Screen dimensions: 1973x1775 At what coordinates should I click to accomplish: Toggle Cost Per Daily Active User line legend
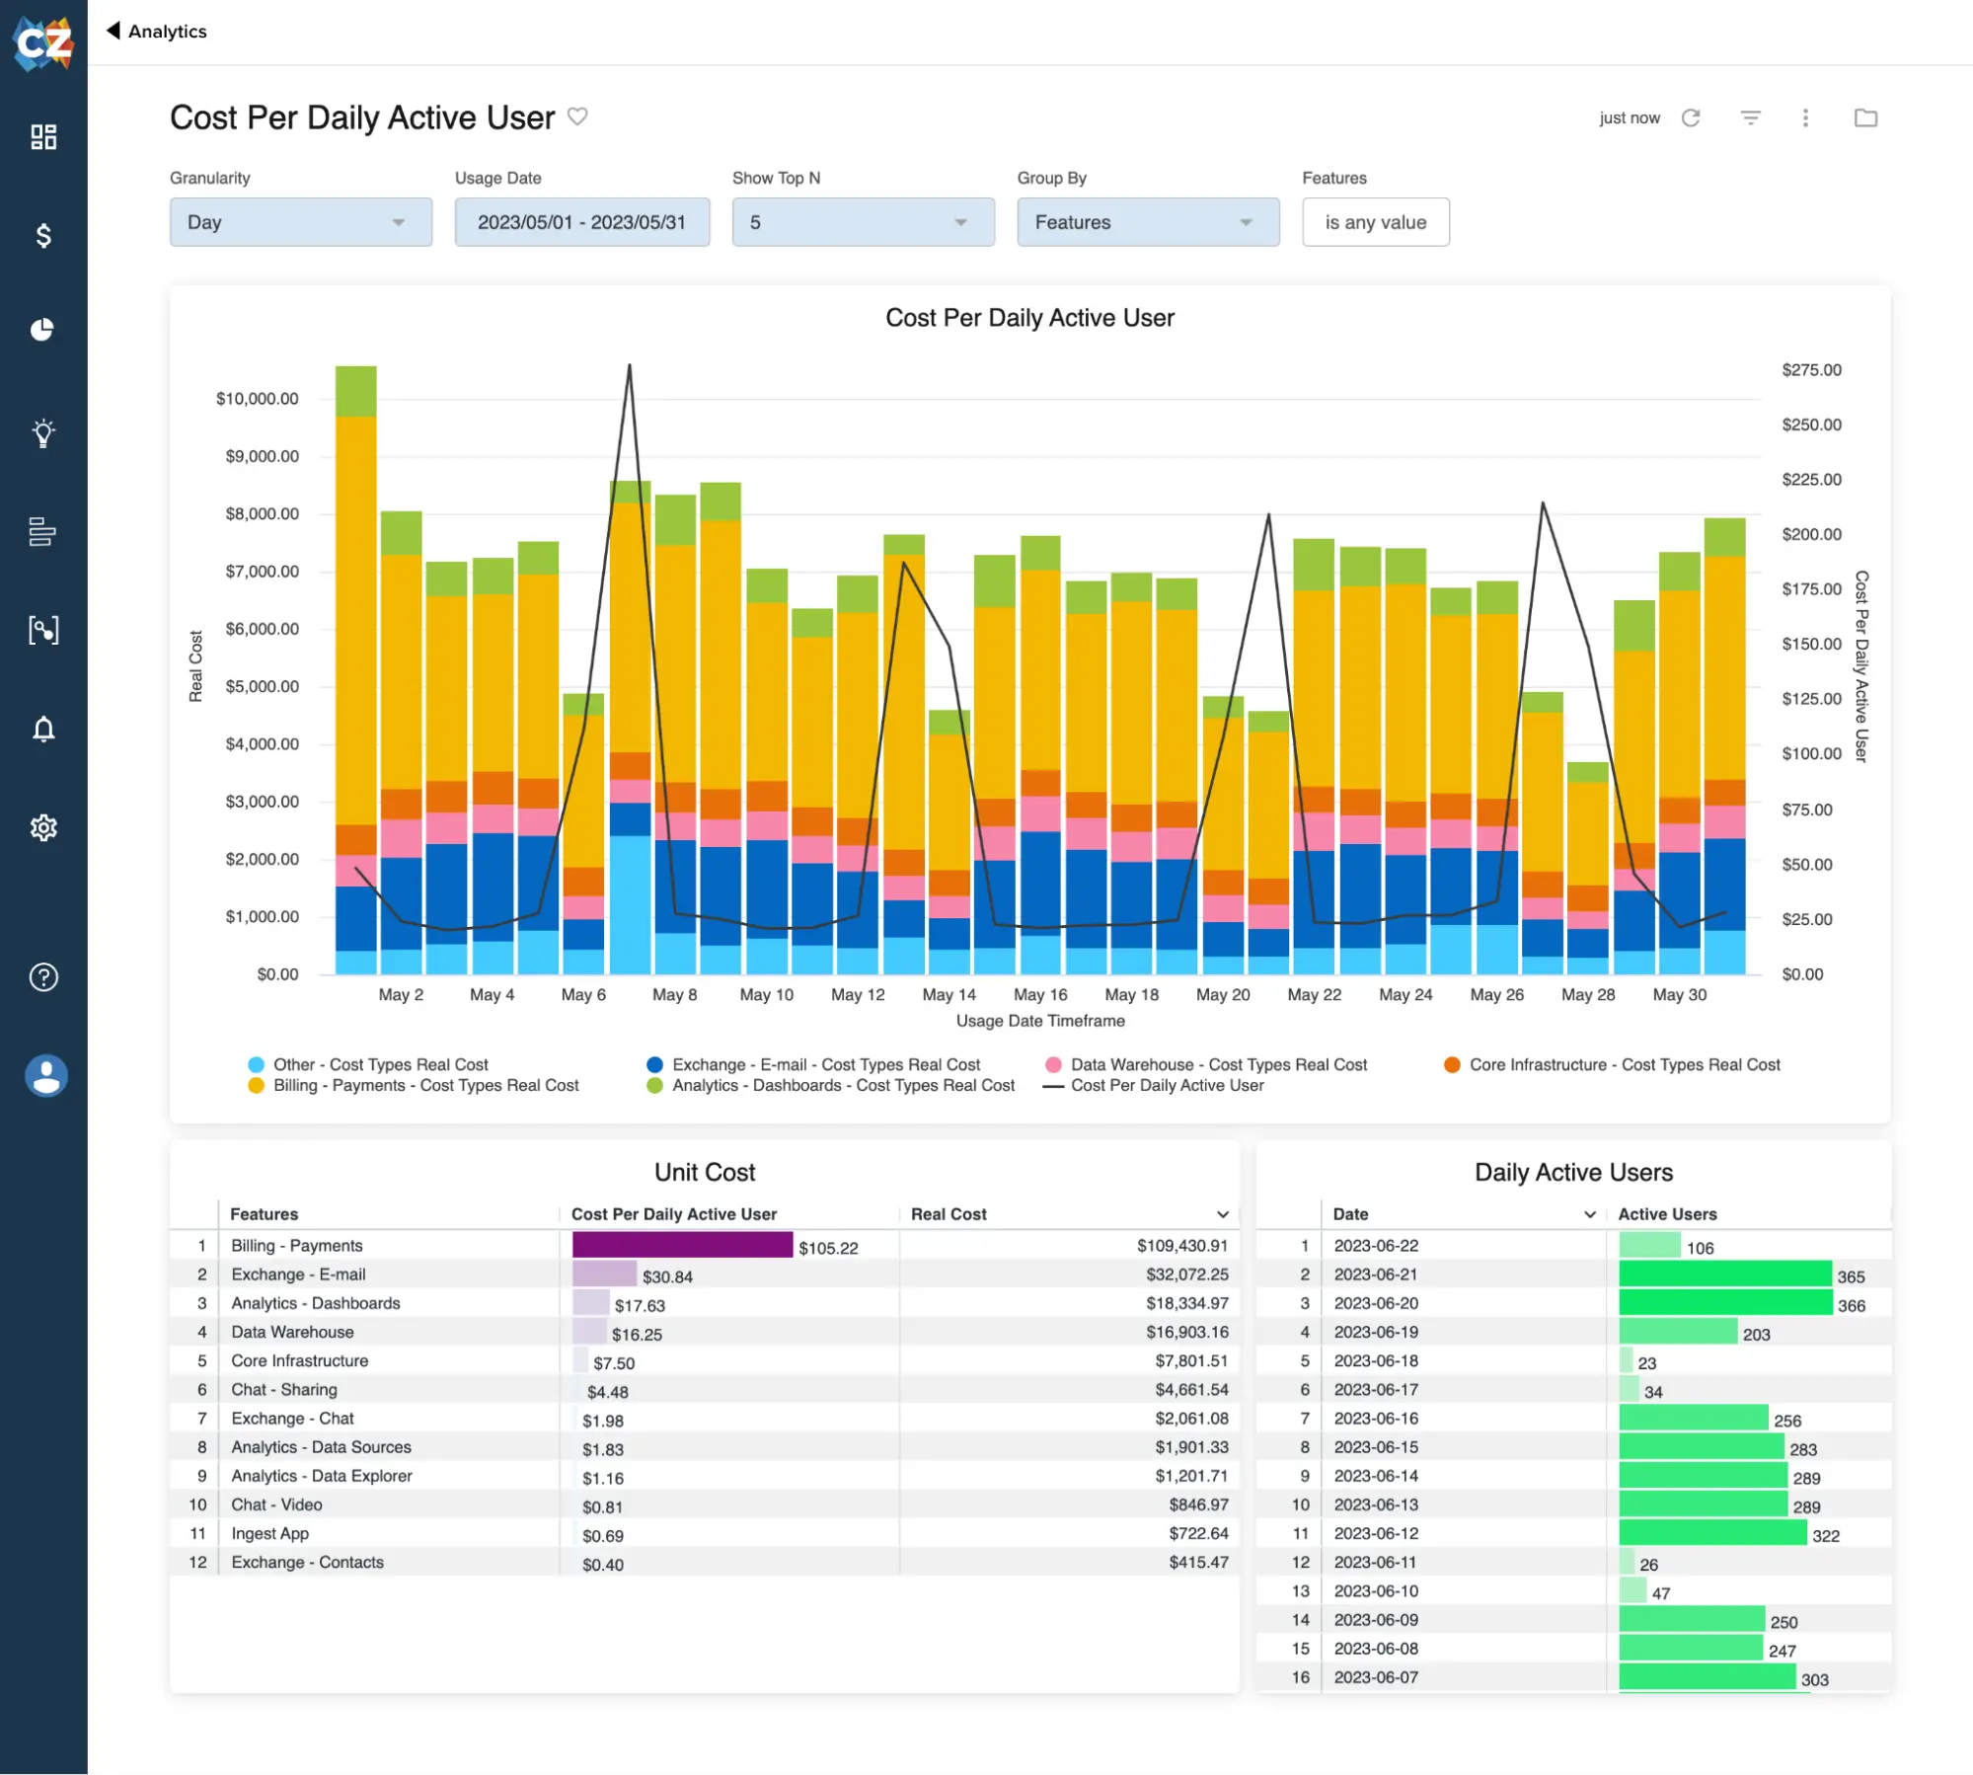[1154, 1085]
